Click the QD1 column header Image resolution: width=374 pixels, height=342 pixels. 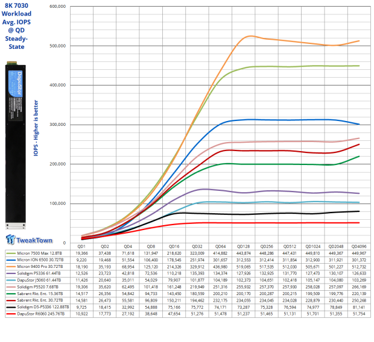81,246
